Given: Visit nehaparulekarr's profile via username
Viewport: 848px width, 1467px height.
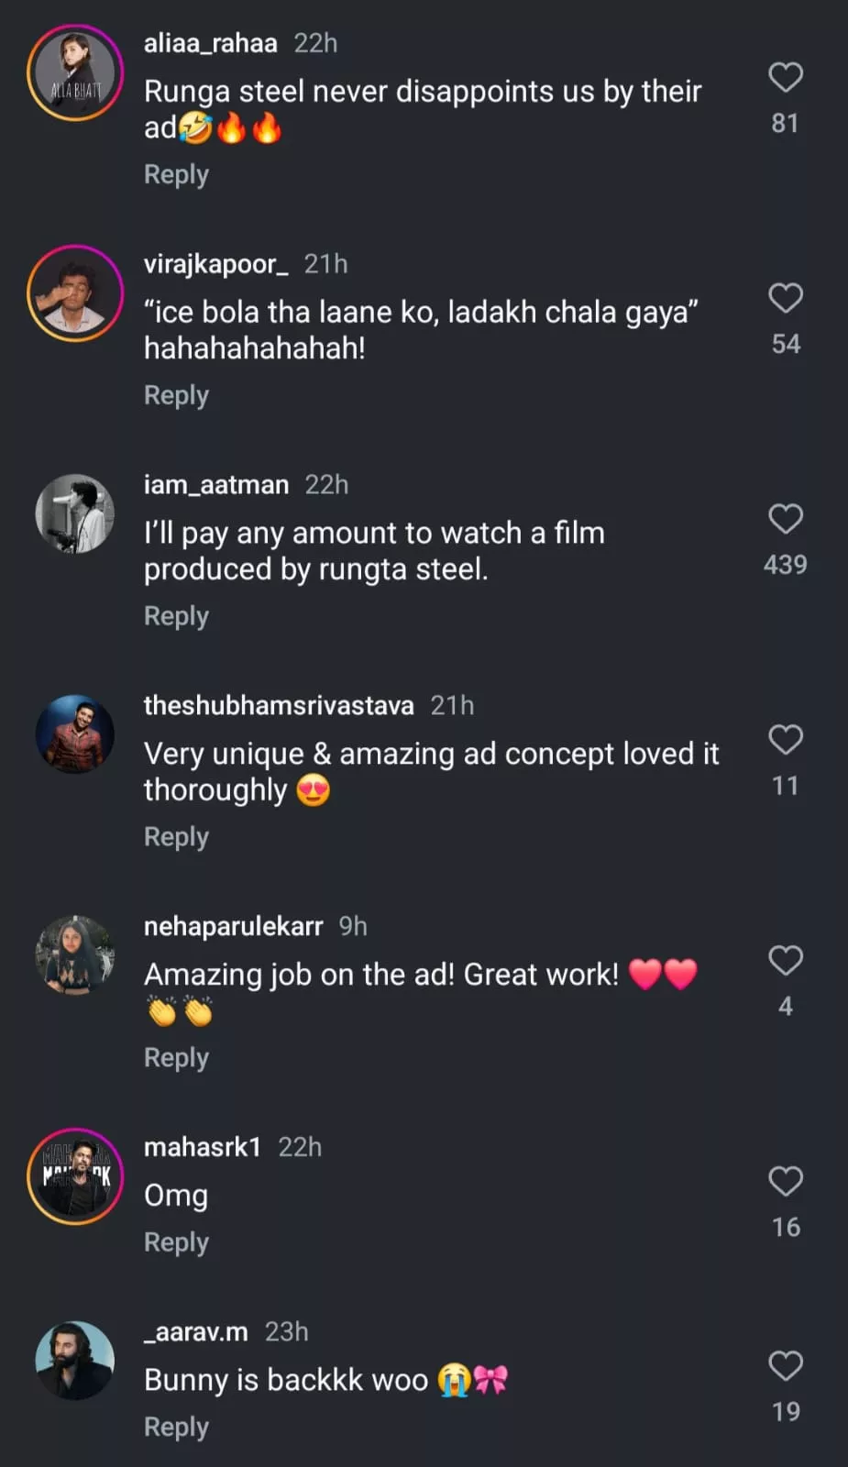Looking at the screenshot, I should tap(233, 926).
